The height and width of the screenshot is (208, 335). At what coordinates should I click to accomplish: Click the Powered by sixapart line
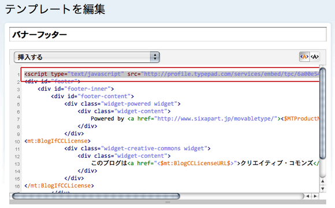tap(205, 119)
